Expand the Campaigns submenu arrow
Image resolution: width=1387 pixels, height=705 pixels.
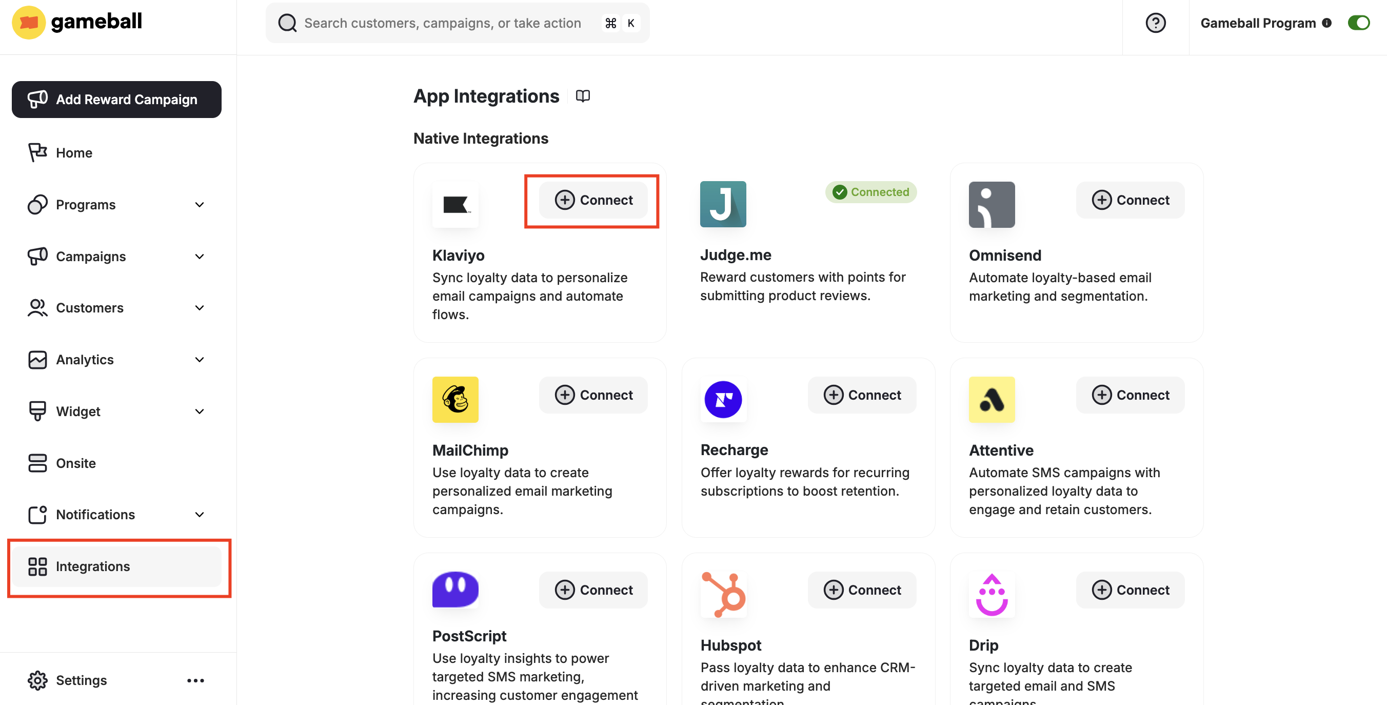(199, 257)
